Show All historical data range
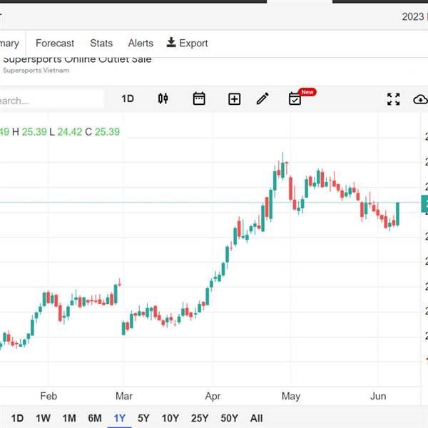 point(256,418)
